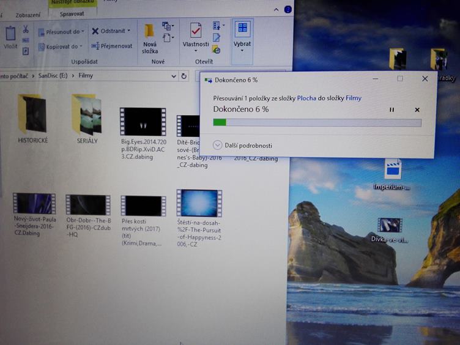
Task: Click the Plocha source folder link
Action: [x=306, y=98]
